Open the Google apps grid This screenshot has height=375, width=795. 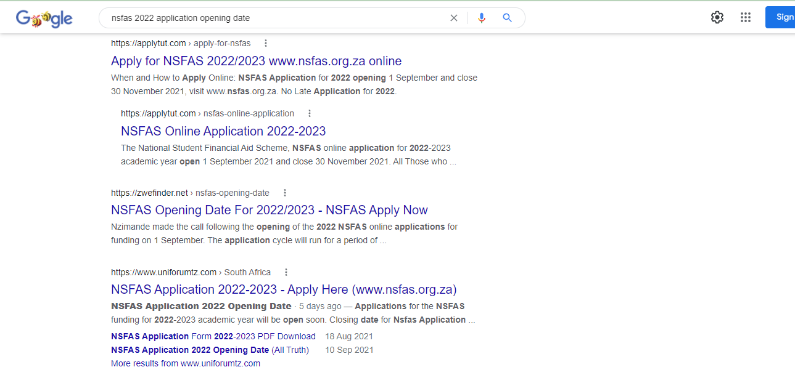[x=746, y=17]
